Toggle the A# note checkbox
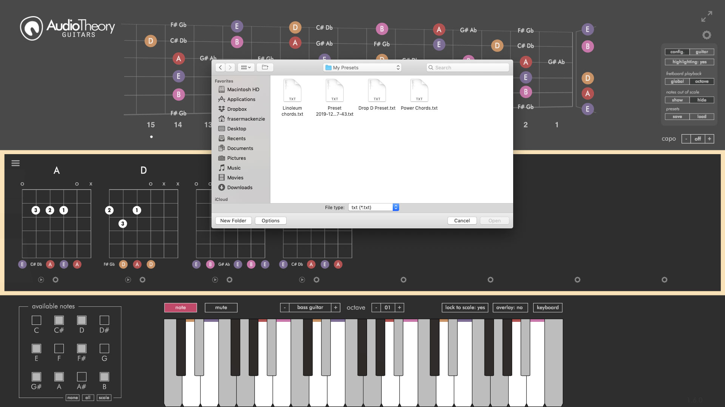This screenshot has width=725, height=407. tap(82, 376)
